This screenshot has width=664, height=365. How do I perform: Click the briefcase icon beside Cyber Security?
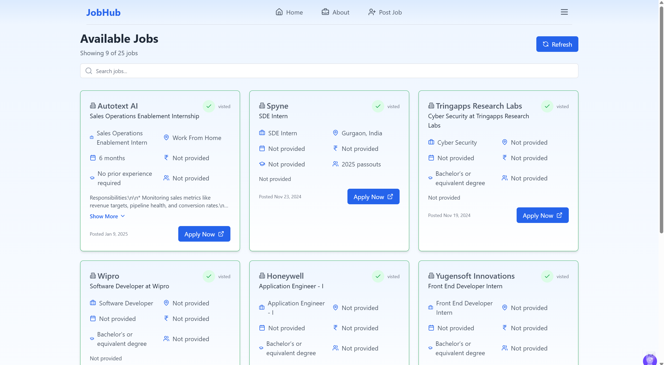pos(431,142)
